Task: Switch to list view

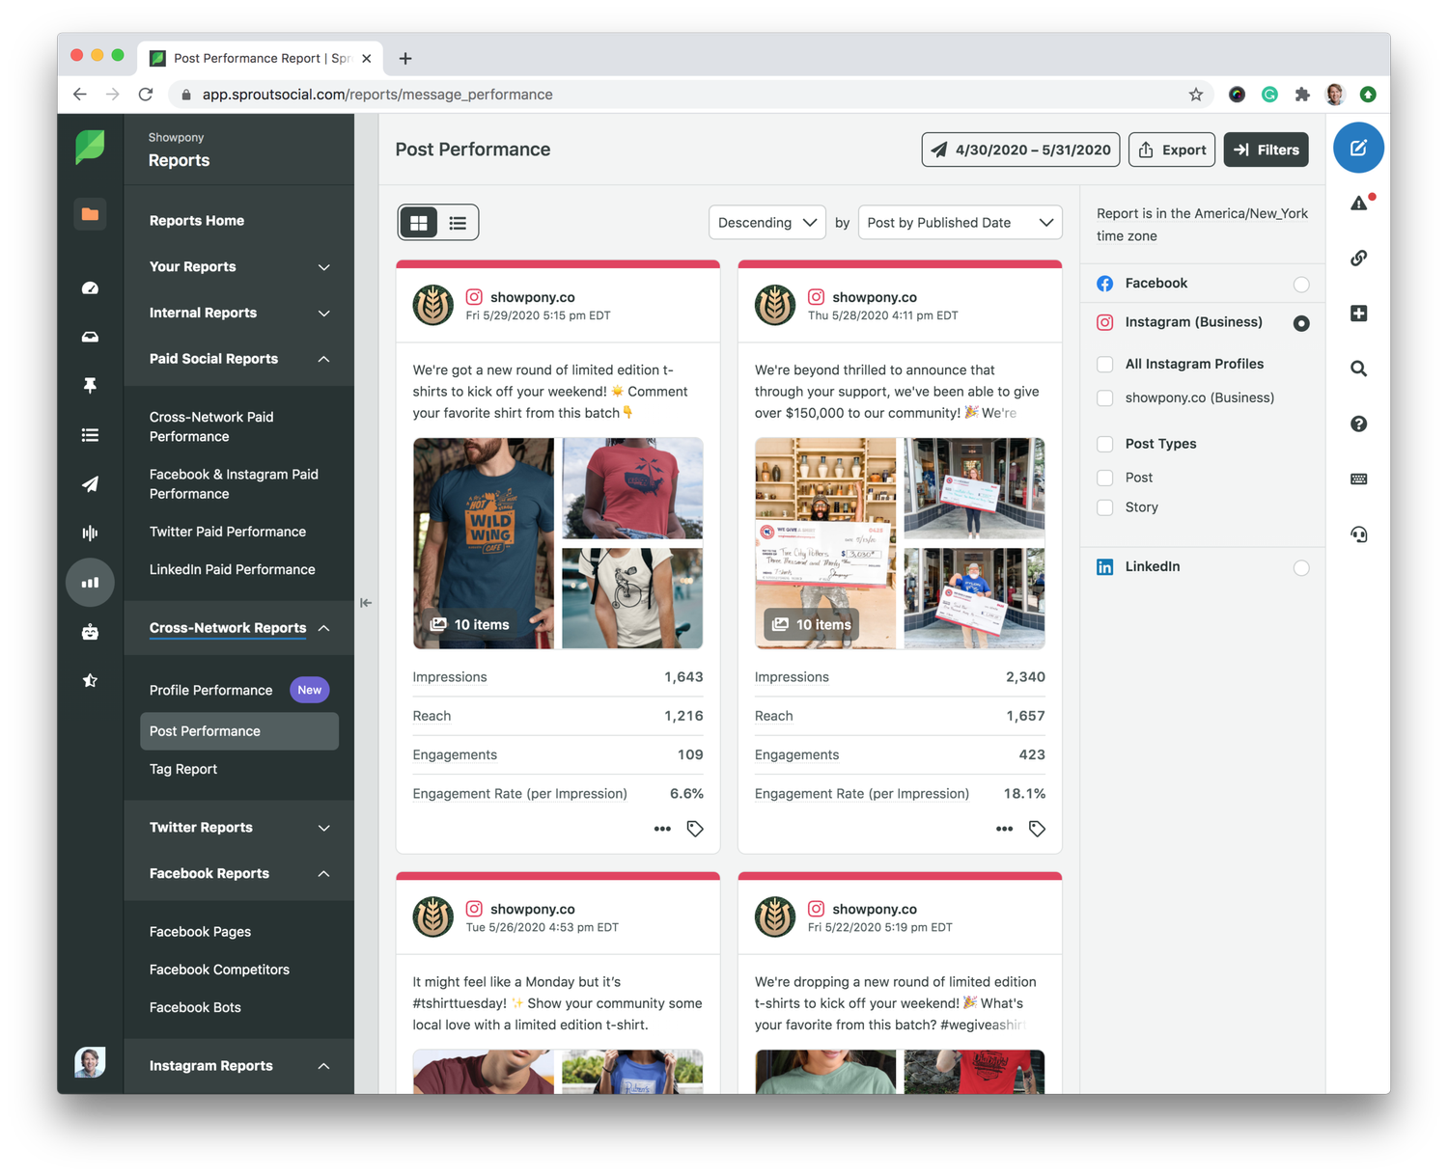Action: click(458, 223)
